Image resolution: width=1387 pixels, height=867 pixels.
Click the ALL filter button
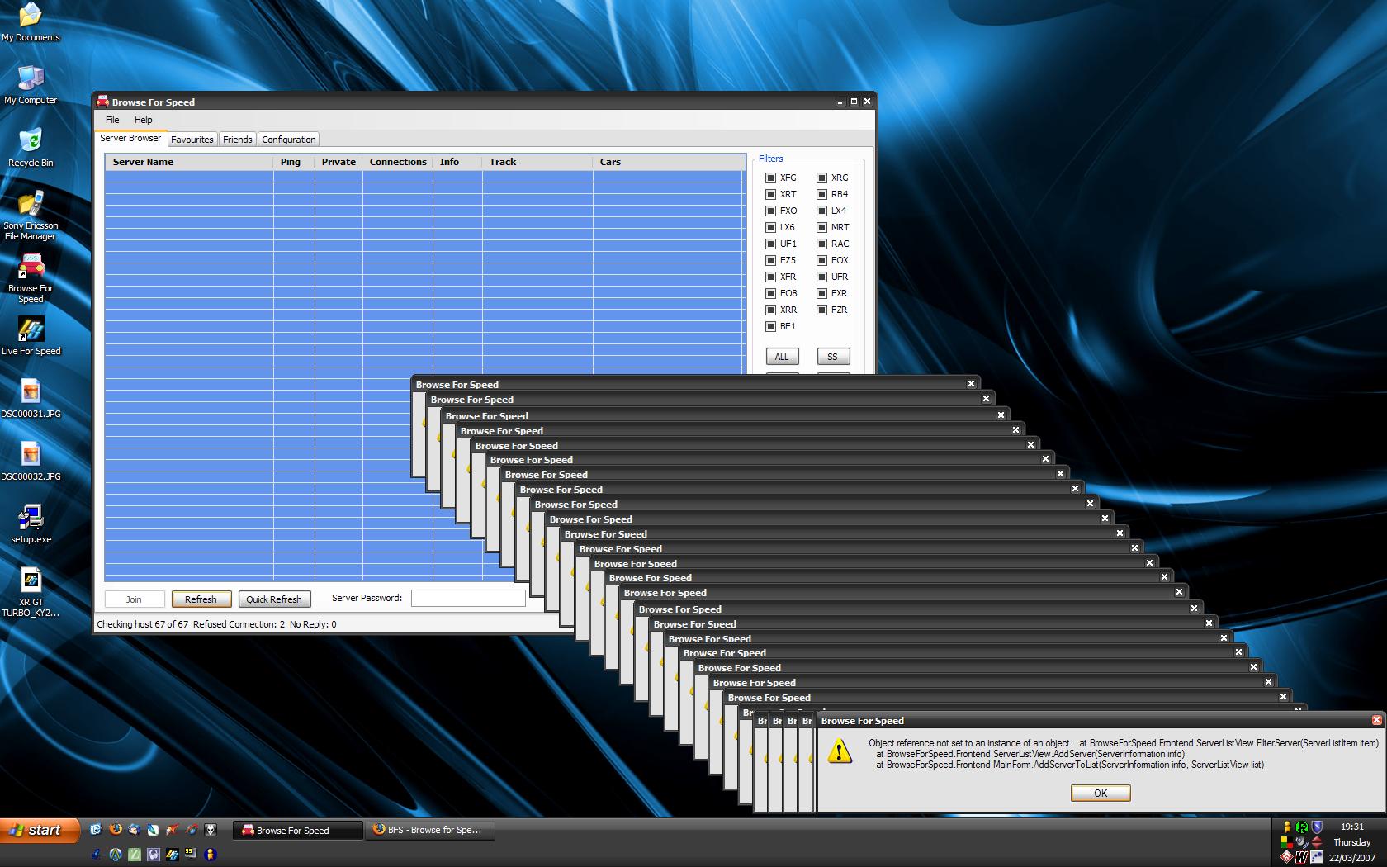[x=782, y=357]
